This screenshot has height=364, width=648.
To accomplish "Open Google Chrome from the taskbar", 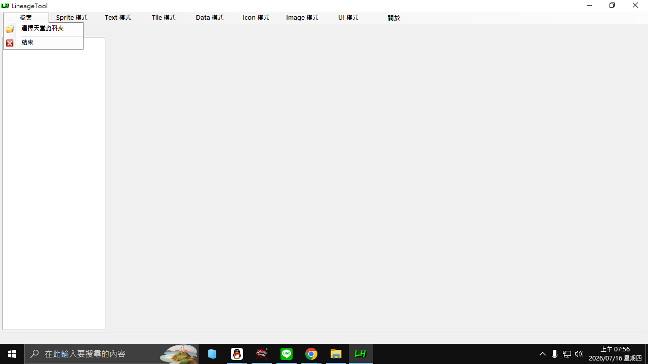I will (x=311, y=354).
